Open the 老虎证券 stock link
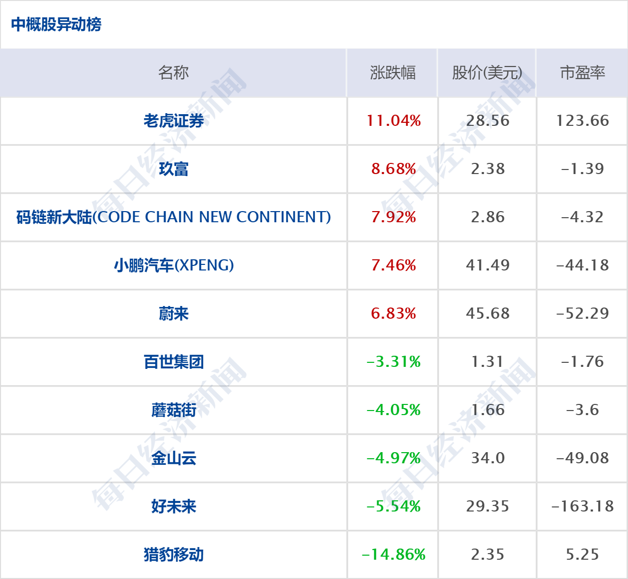628x579 pixels. [x=174, y=121]
